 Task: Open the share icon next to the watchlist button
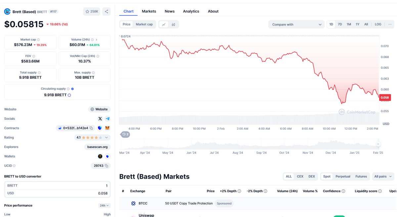point(107,12)
